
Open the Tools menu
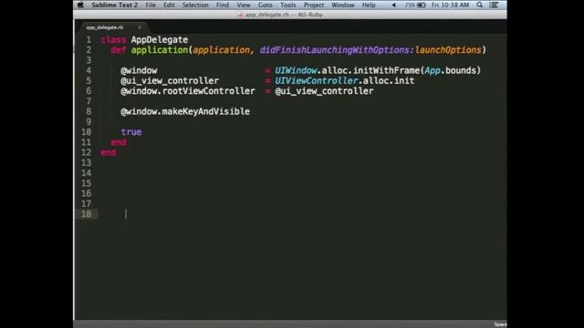[x=288, y=5]
